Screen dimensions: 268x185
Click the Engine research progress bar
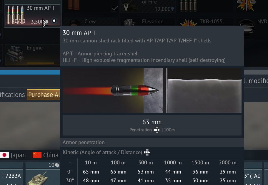(40, 63)
